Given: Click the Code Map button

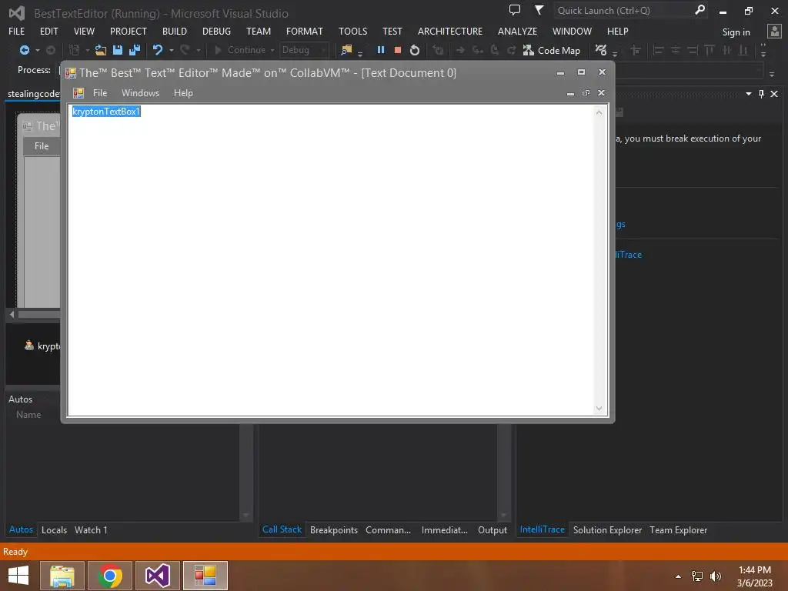Looking at the screenshot, I should coord(551,50).
